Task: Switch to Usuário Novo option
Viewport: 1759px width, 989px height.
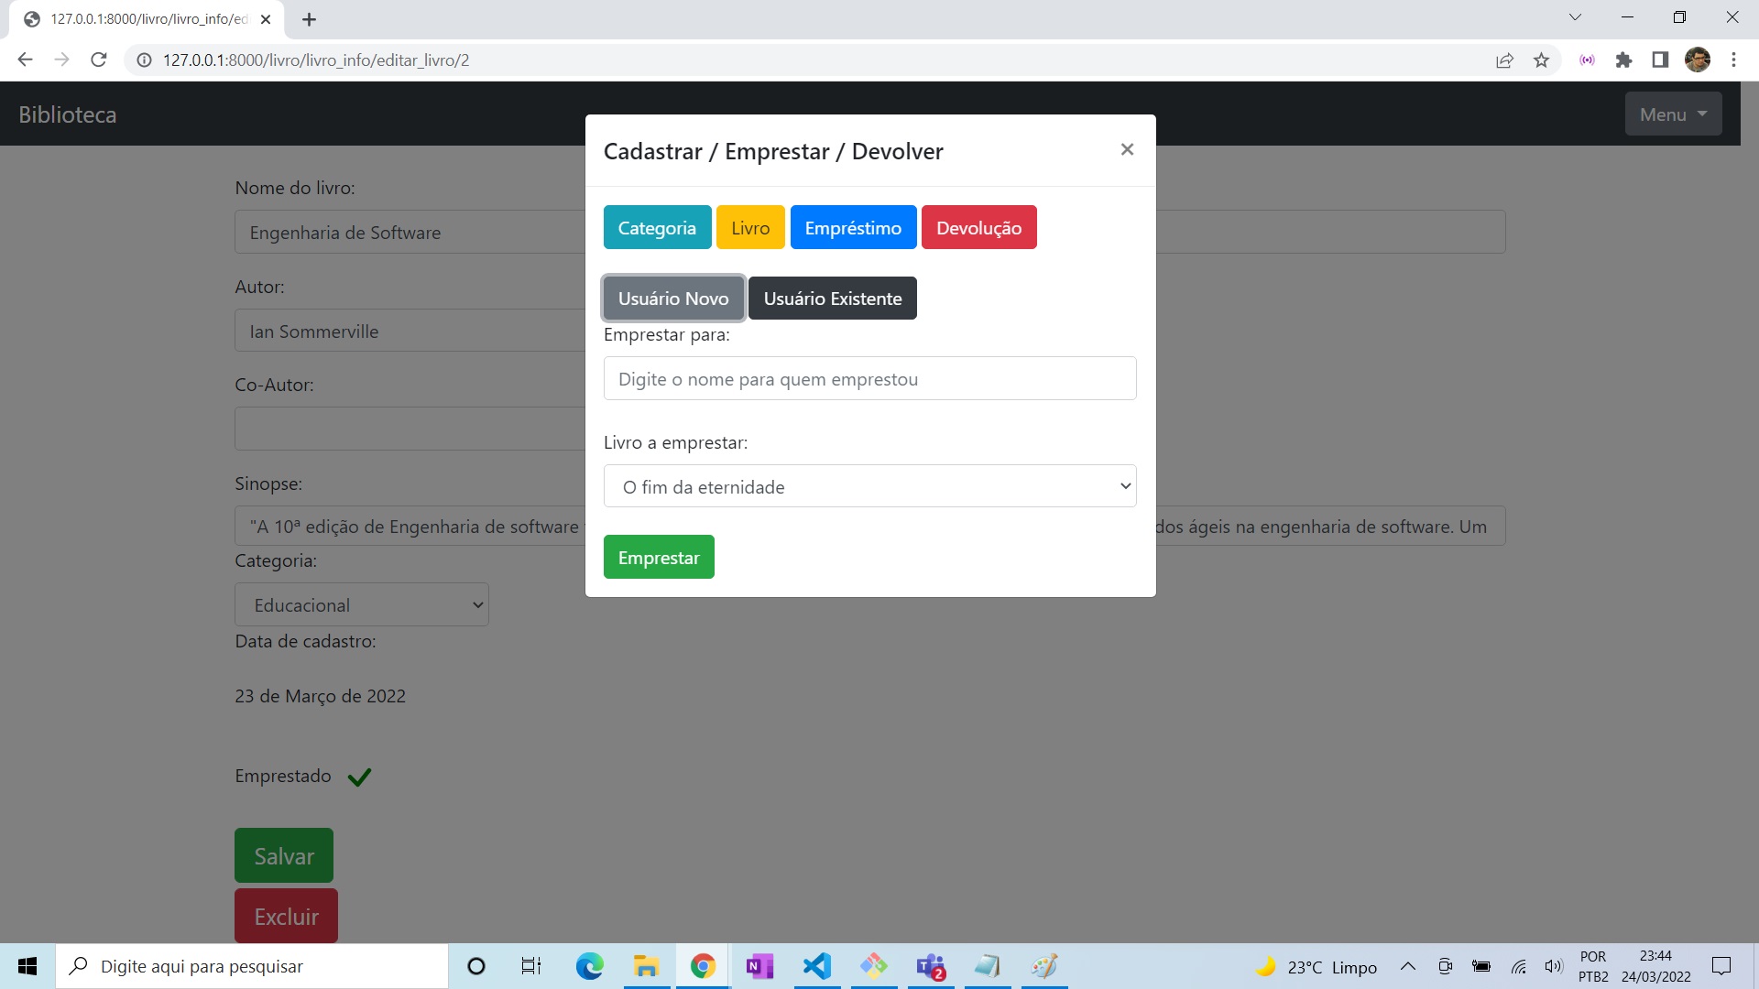Action: 673,299
